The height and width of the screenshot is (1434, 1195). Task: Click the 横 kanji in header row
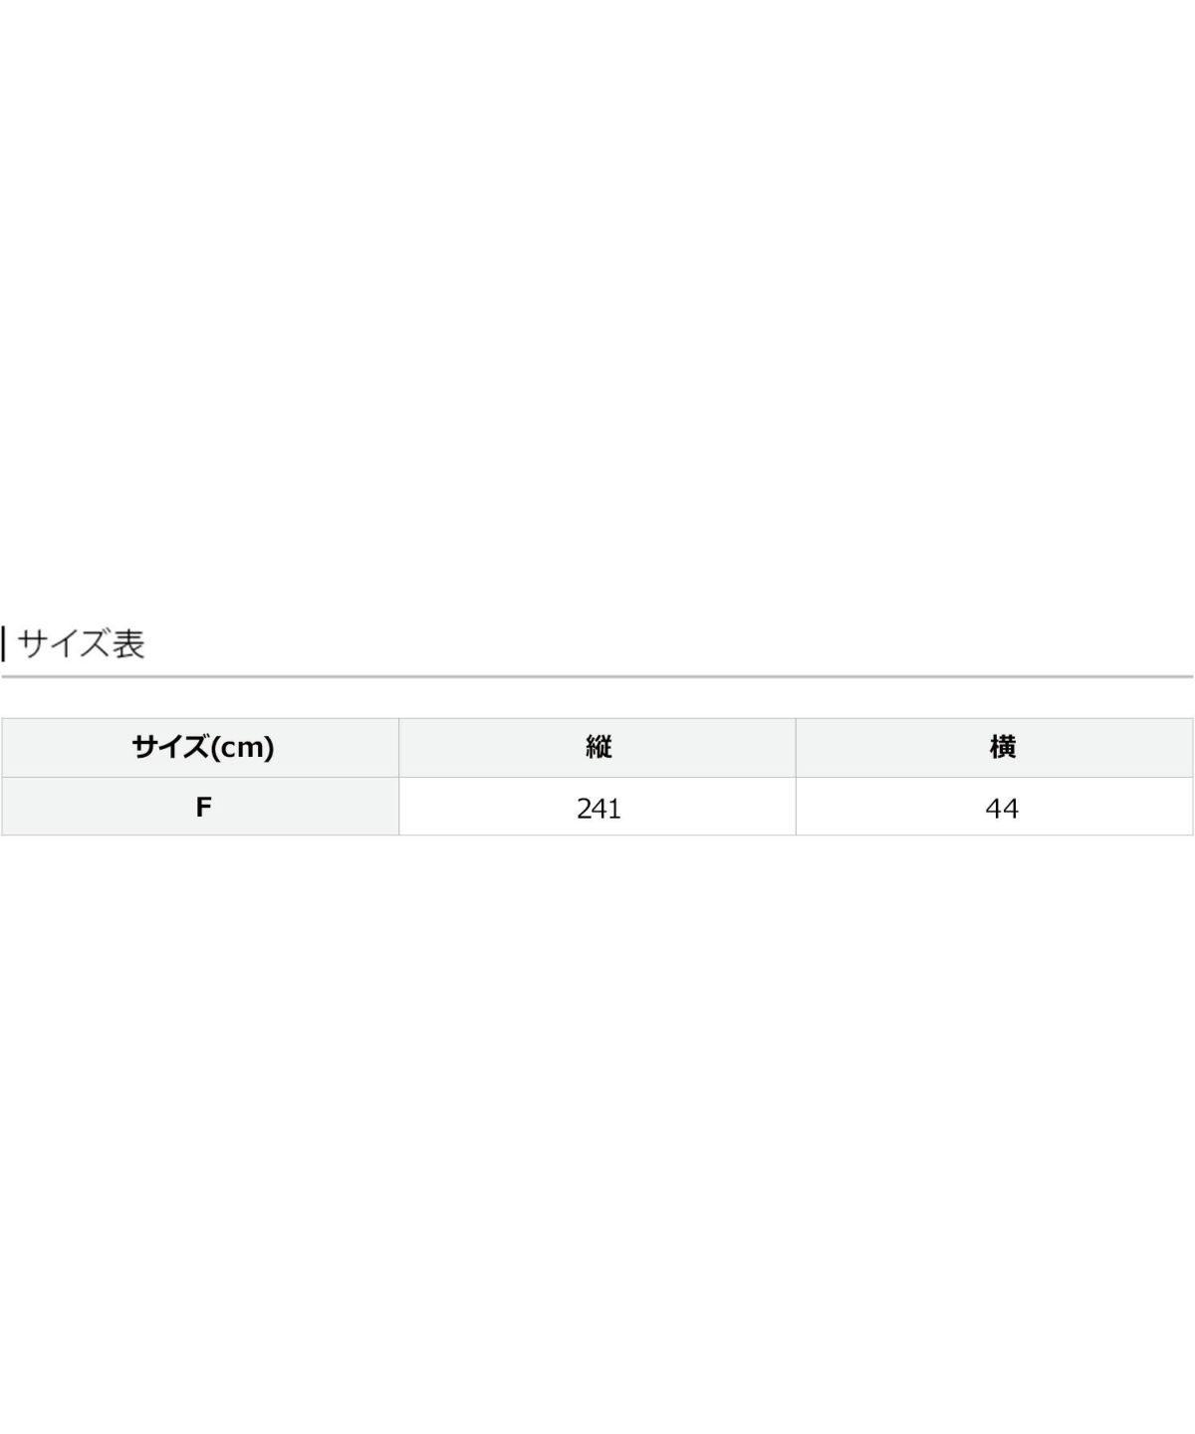pyautogui.click(x=1003, y=747)
